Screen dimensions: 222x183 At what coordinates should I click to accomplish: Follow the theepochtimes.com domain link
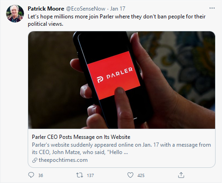[x=63, y=160]
